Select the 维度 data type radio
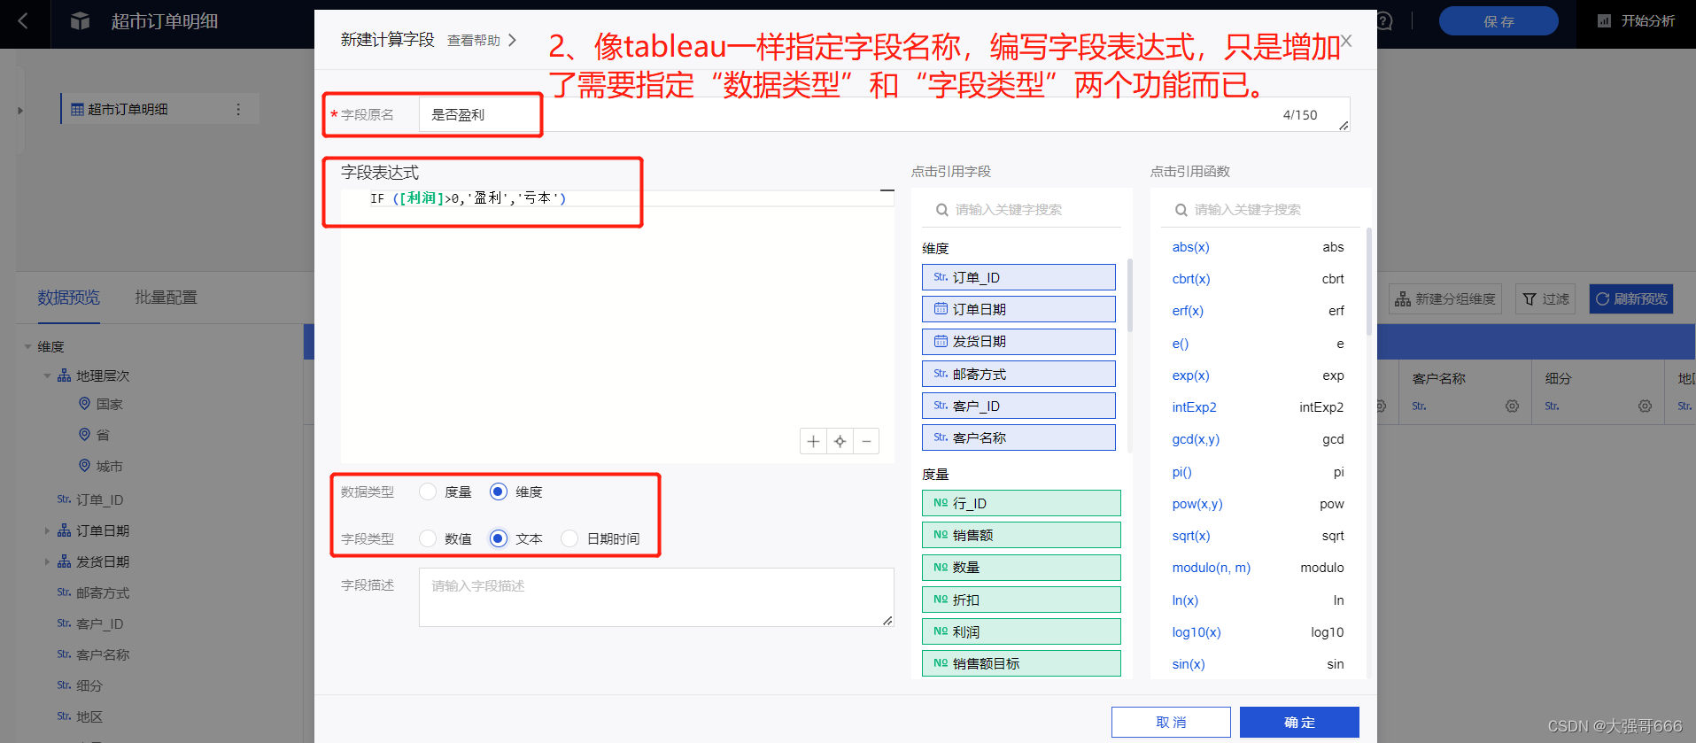 [x=499, y=491]
